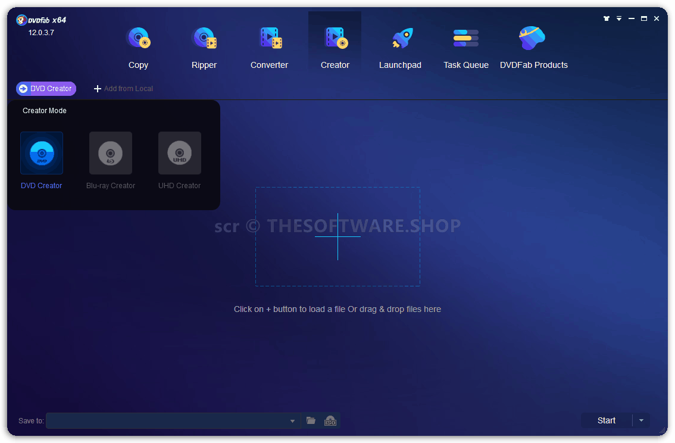Close the DVDFab window
Viewport: 675px width, 443px height.
click(657, 18)
